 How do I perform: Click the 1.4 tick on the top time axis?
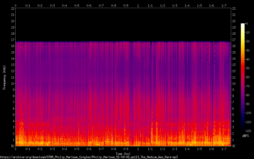187,5
